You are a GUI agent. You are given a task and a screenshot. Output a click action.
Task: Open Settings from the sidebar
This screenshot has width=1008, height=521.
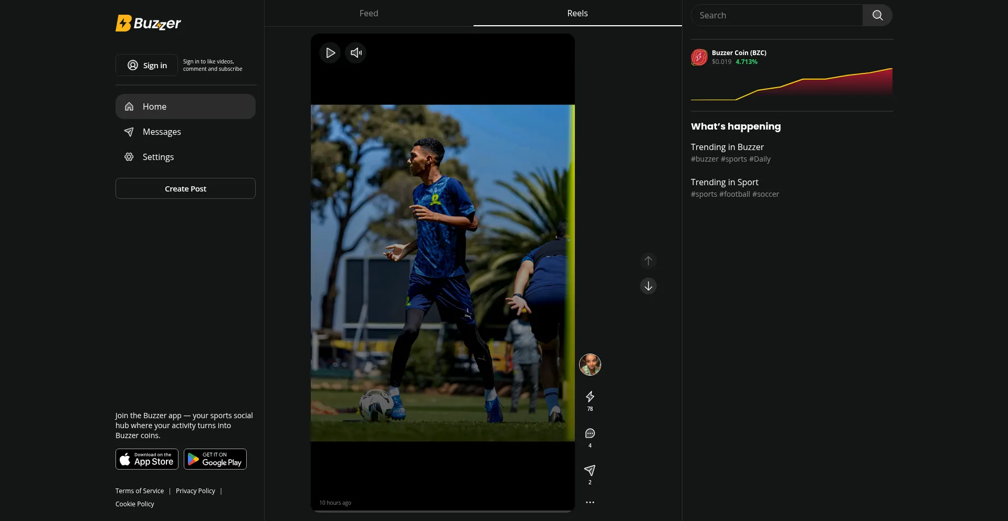[158, 157]
